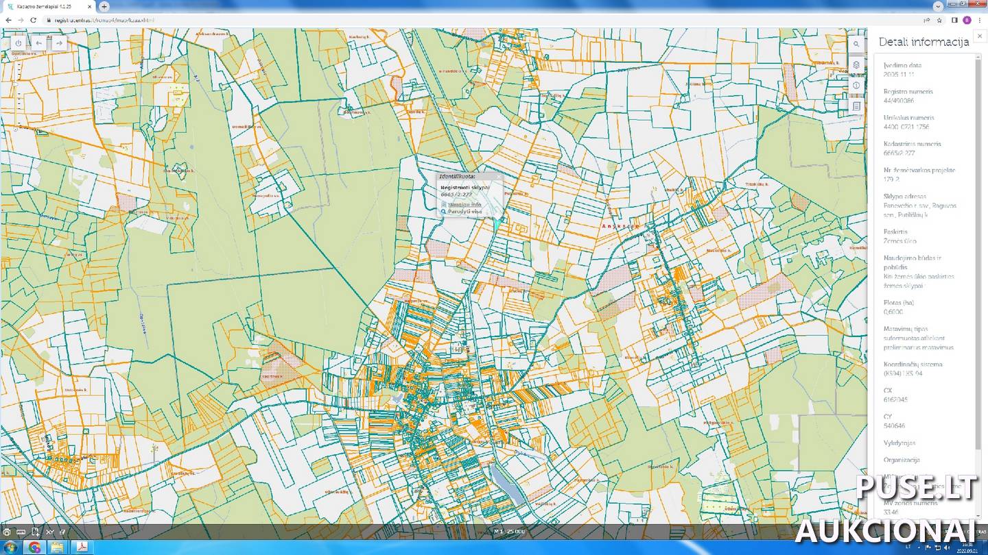Open File Explorer in the taskbar
The height and width of the screenshot is (555, 988).
[x=57, y=547]
